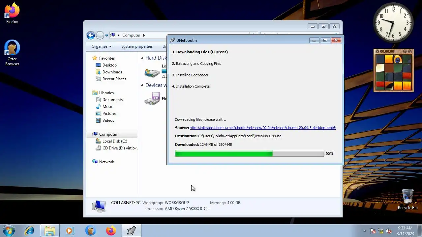
Task: Collapse the Hard Disk Drives group
Action: [x=142, y=58]
